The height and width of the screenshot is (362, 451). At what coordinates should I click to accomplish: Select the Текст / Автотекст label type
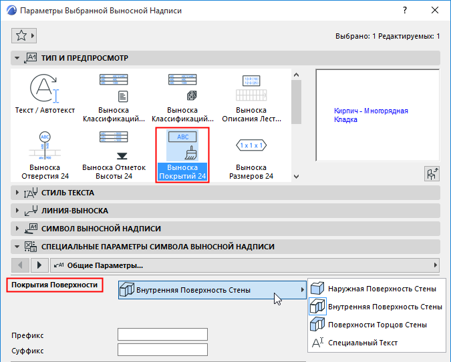pyautogui.click(x=45, y=95)
